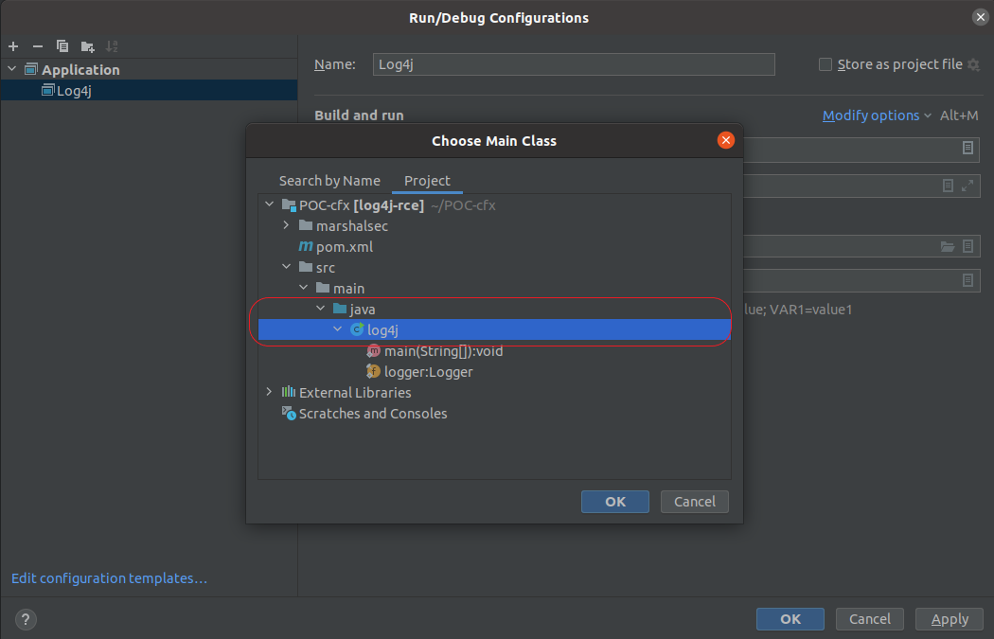Viewport: 994px width, 639px height.
Task: Collapse the java folder
Action: 321,308
